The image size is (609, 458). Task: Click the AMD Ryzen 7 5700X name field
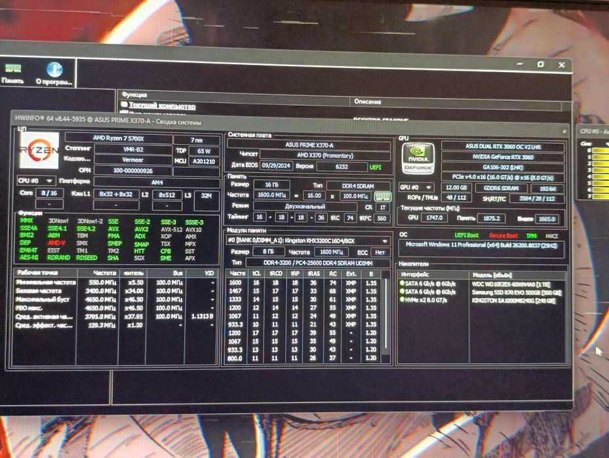[x=119, y=138]
